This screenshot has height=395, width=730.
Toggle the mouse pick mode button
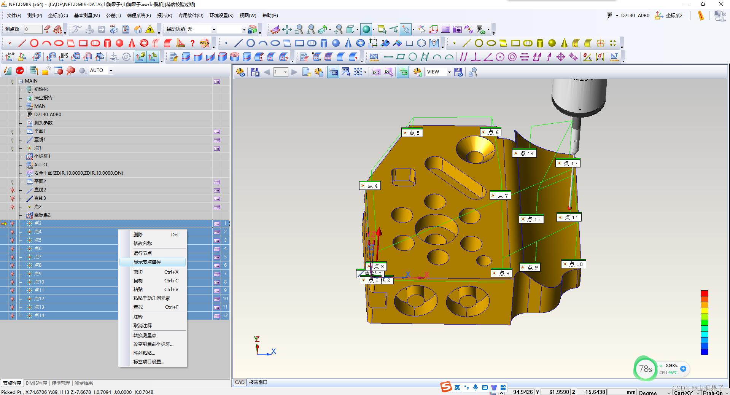click(406, 29)
